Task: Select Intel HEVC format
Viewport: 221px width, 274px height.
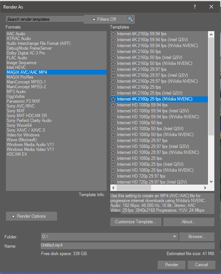Action: pyautogui.click(x=56, y=67)
